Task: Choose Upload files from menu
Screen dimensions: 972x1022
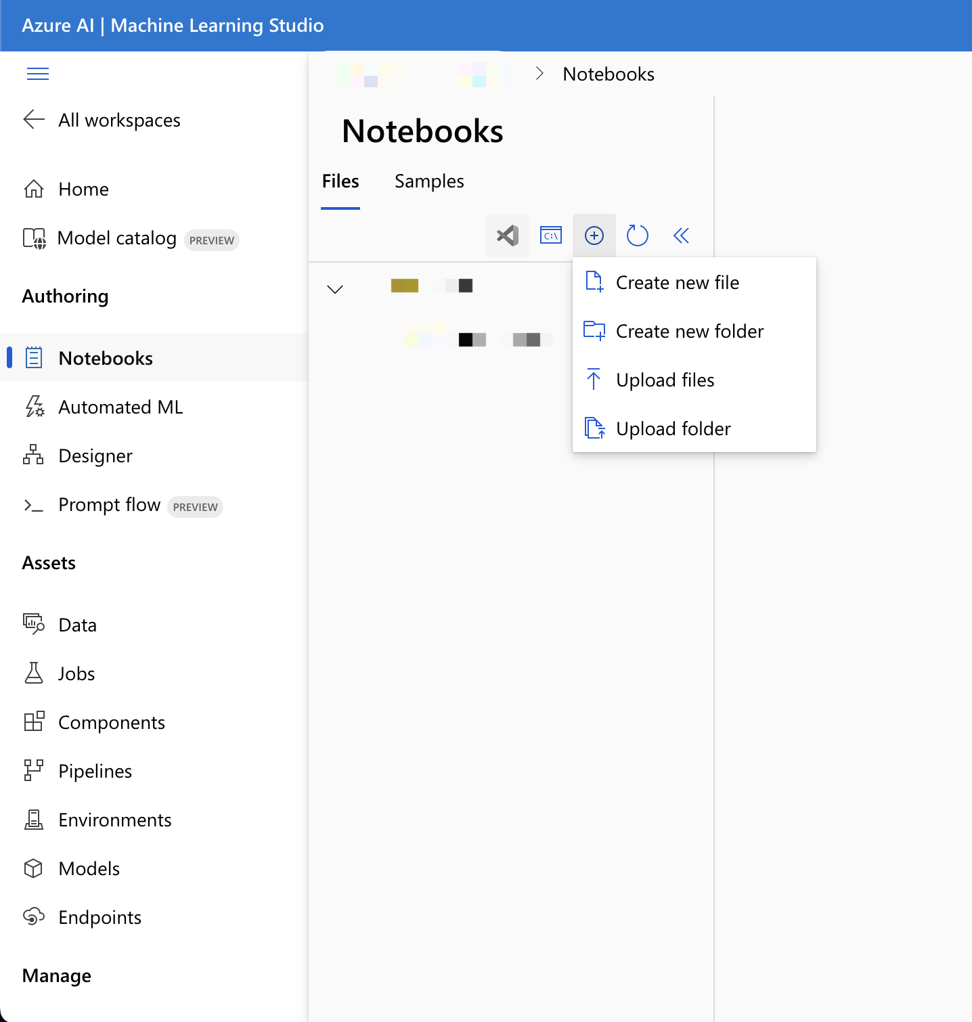Action: (x=694, y=379)
